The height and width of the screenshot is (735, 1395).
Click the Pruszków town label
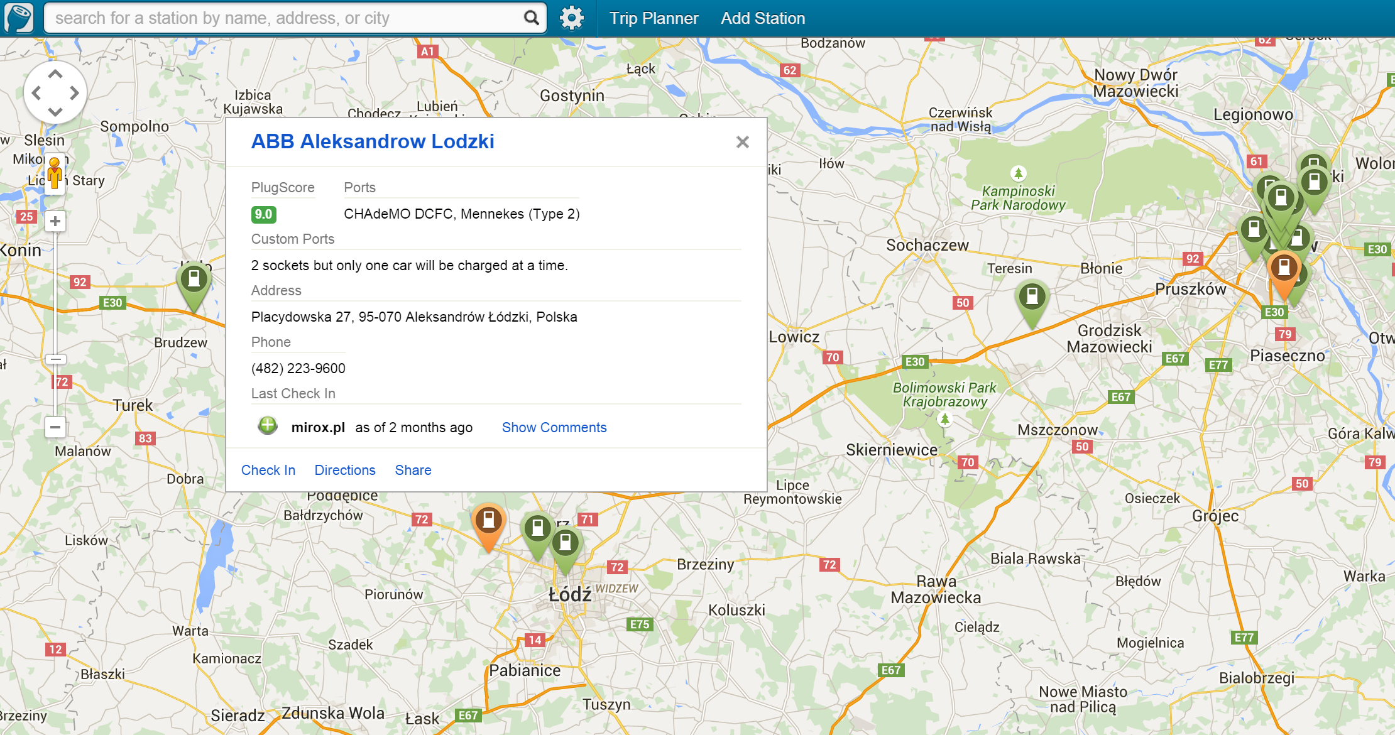(1191, 289)
